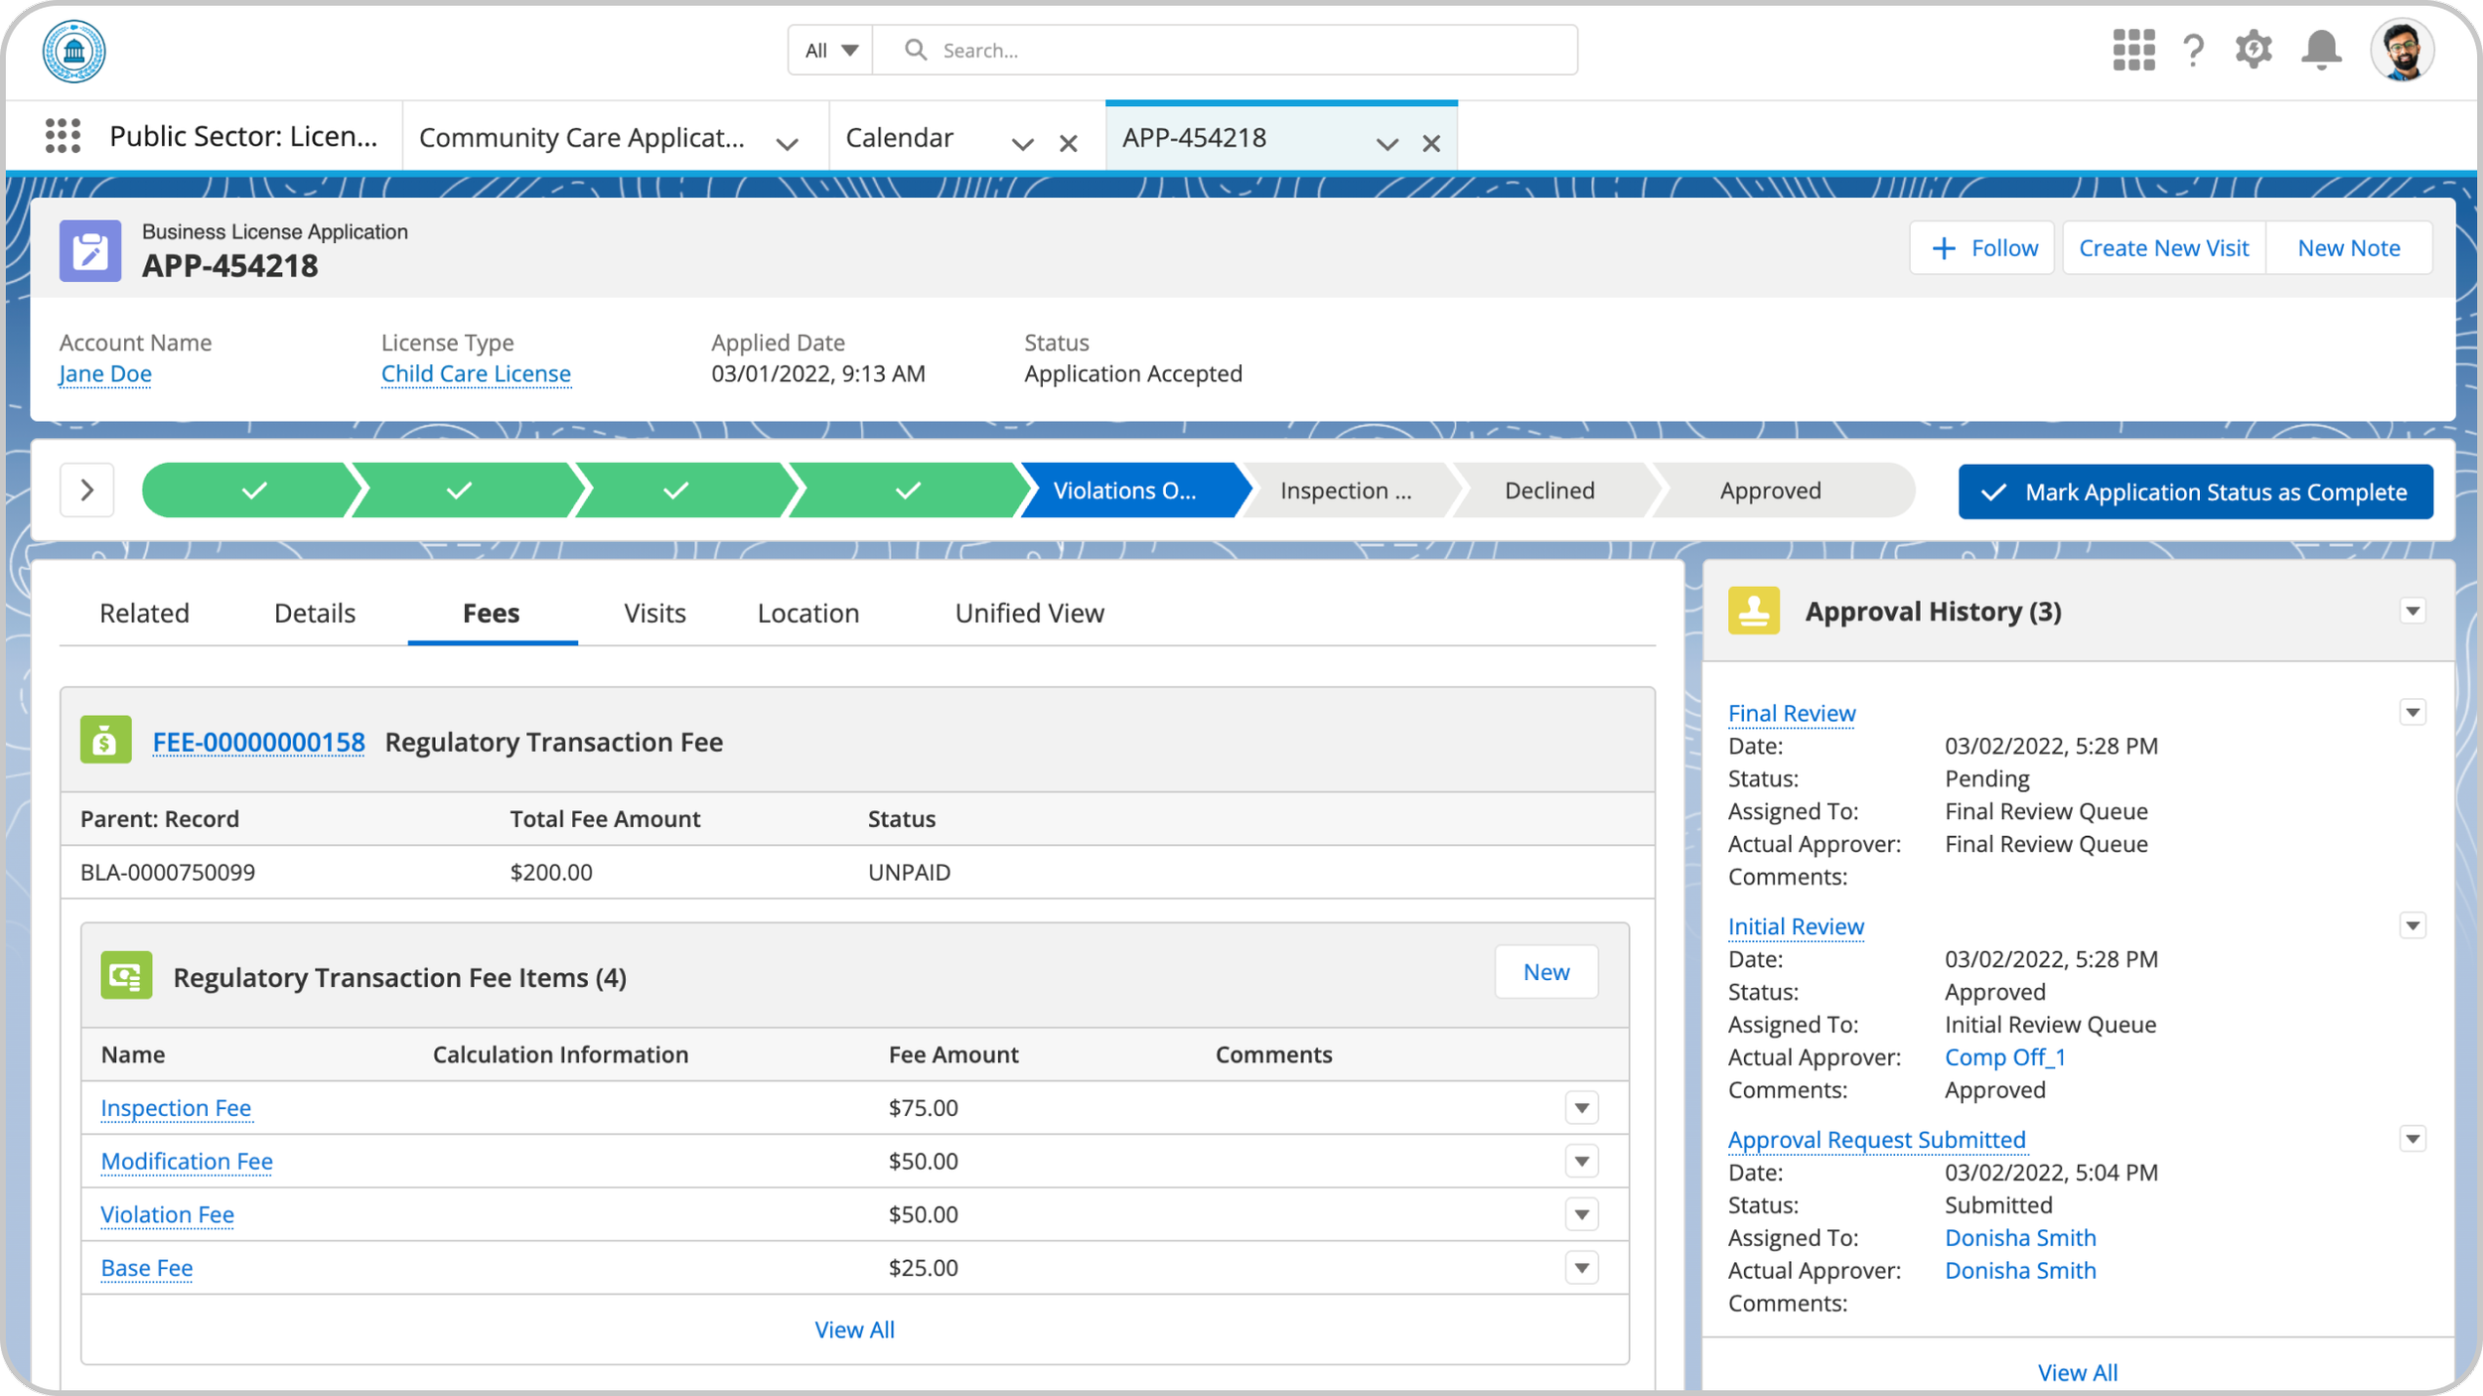
Task: Click the help question mark icon
Action: [x=2193, y=50]
